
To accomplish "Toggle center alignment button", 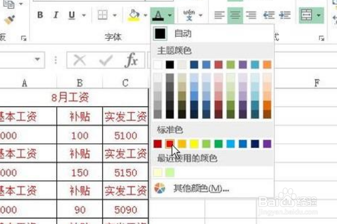I will click(235, 15).
